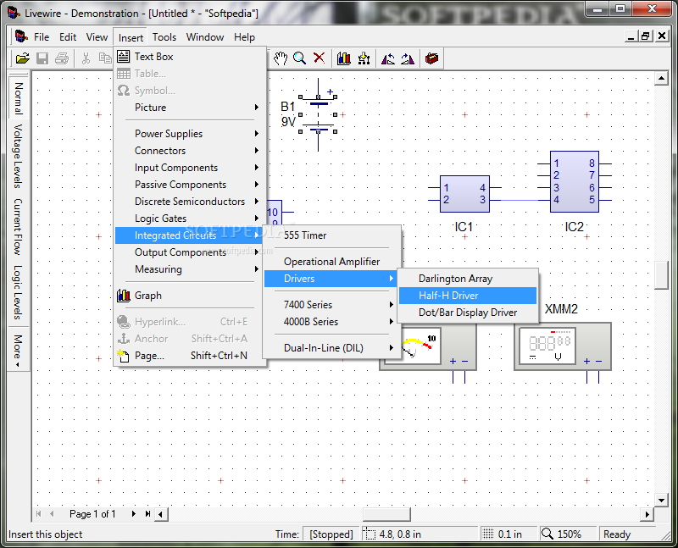The image size is (678, 548).
Task: Click the toolbar icon right of Graph
Action: [x=364, y=58]
